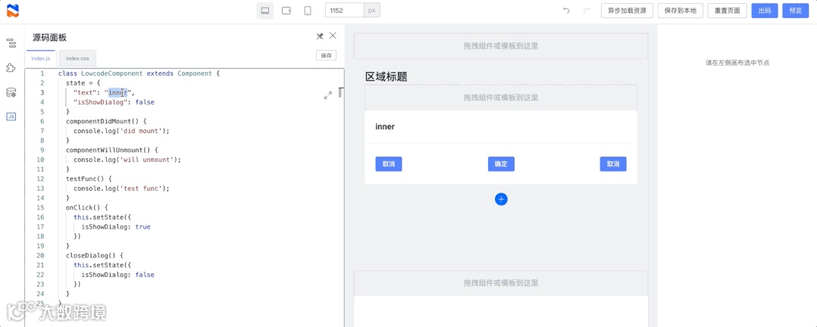Click the 区域标题 heading on canvas
The width and height of the screenshot is (817, 327).
click(x=386, y=77)
